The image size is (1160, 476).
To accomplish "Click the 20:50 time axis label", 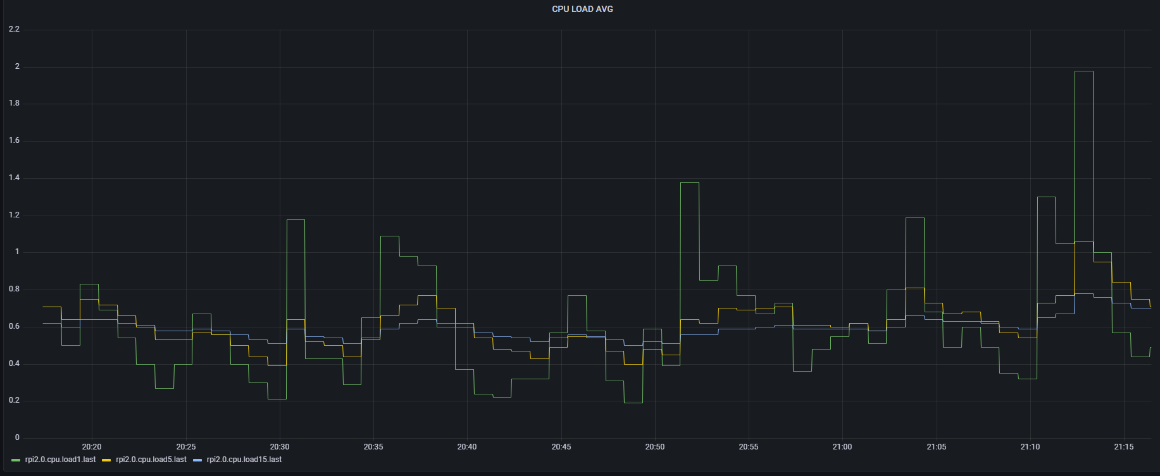I will click(x=655, y=447).
